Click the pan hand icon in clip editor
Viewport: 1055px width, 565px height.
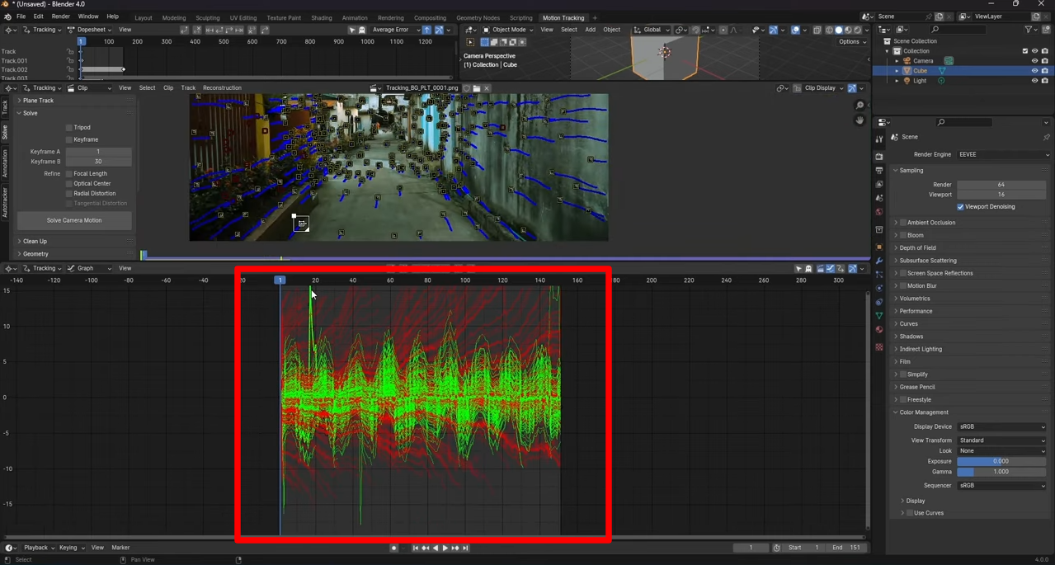click(860, 120)
